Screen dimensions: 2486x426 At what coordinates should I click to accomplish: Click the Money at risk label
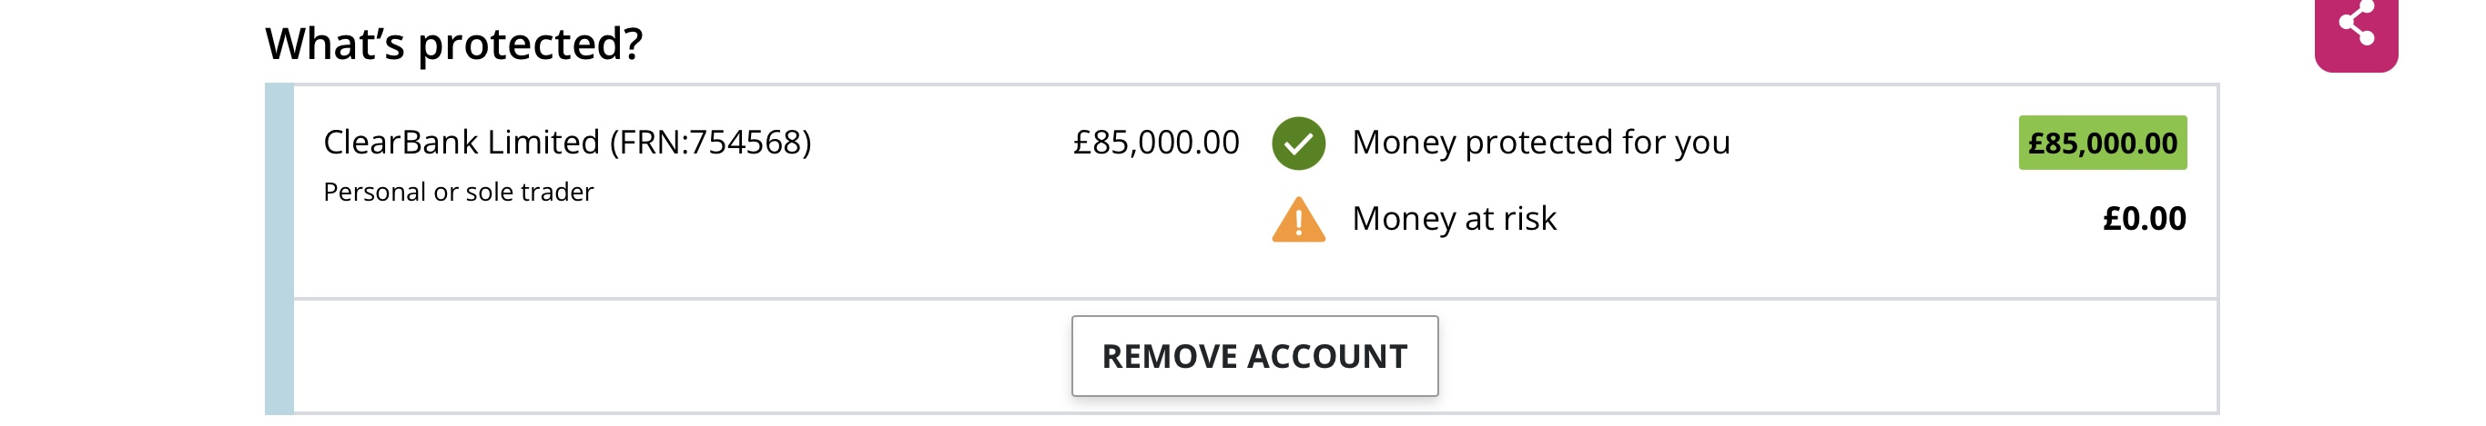tap(1455, 219)
